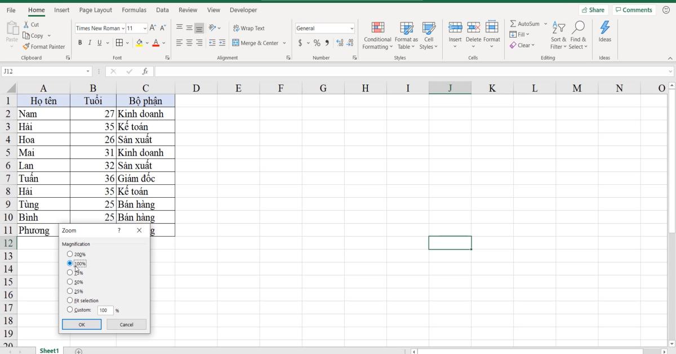Confirm zoom with OK button
This screenshot has height=354, width=676.
[x=81, y=324]
